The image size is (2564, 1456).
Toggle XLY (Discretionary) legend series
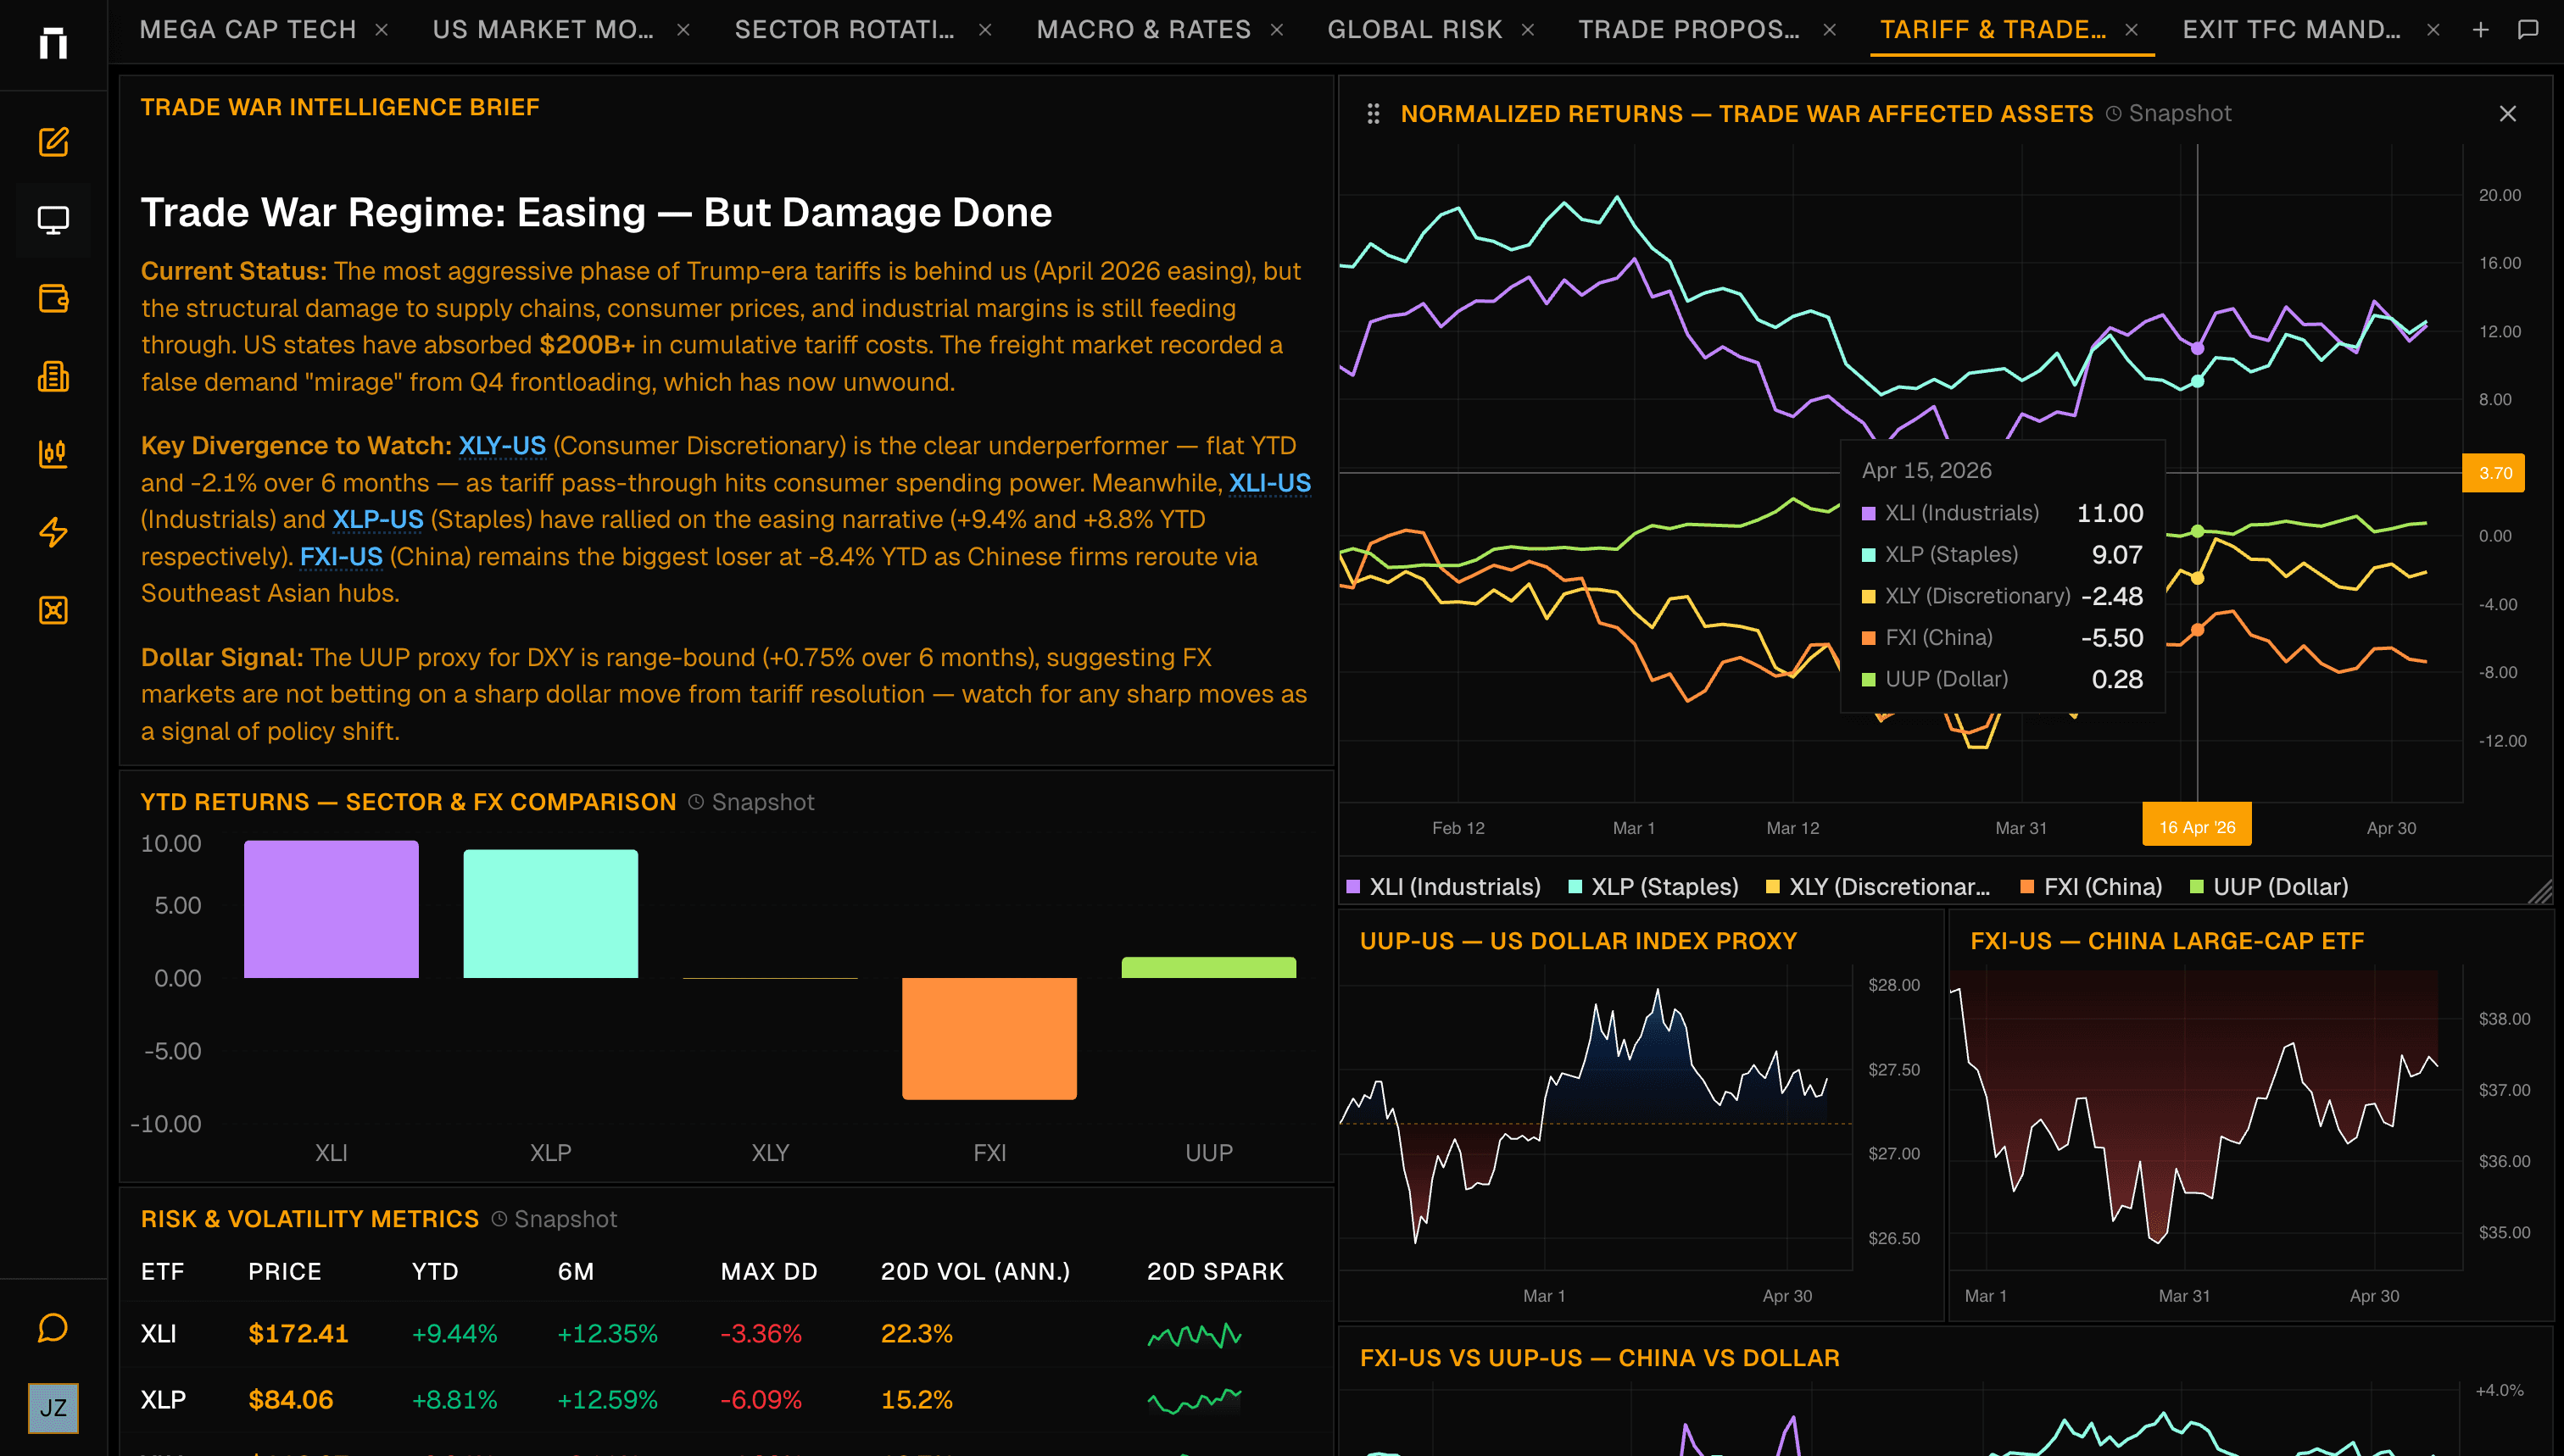coord(1878,887)
